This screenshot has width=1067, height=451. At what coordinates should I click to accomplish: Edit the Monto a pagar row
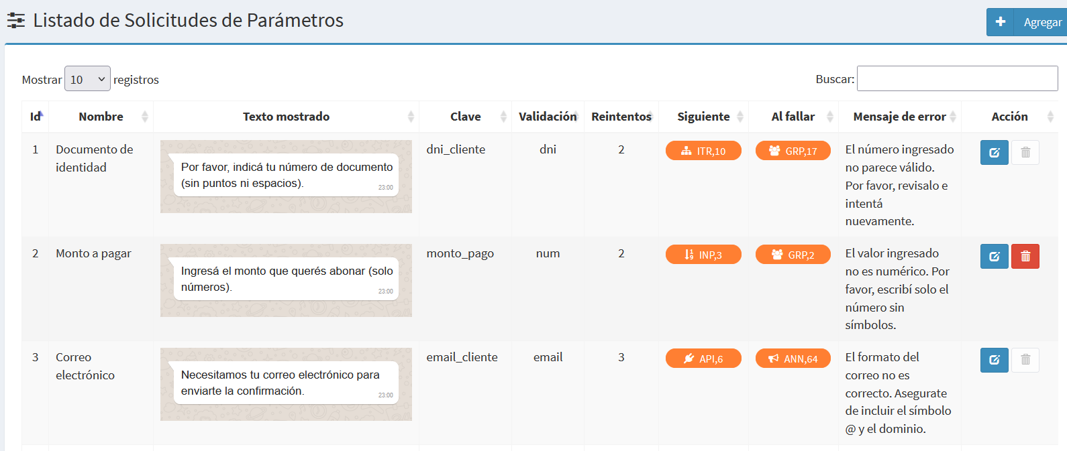tap(995, 257)
